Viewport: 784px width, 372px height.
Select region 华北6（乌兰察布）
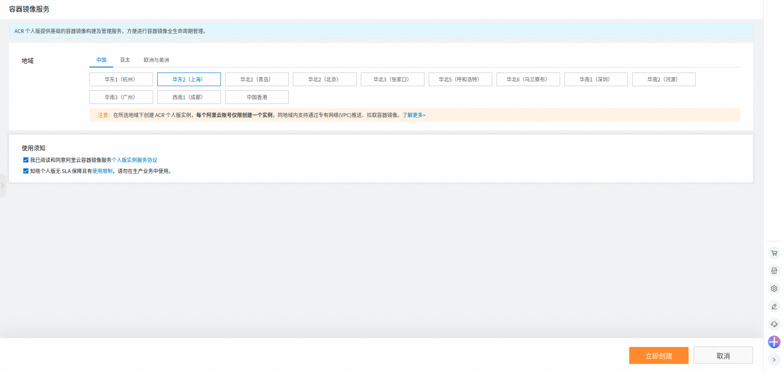click(x=528, y=79)
